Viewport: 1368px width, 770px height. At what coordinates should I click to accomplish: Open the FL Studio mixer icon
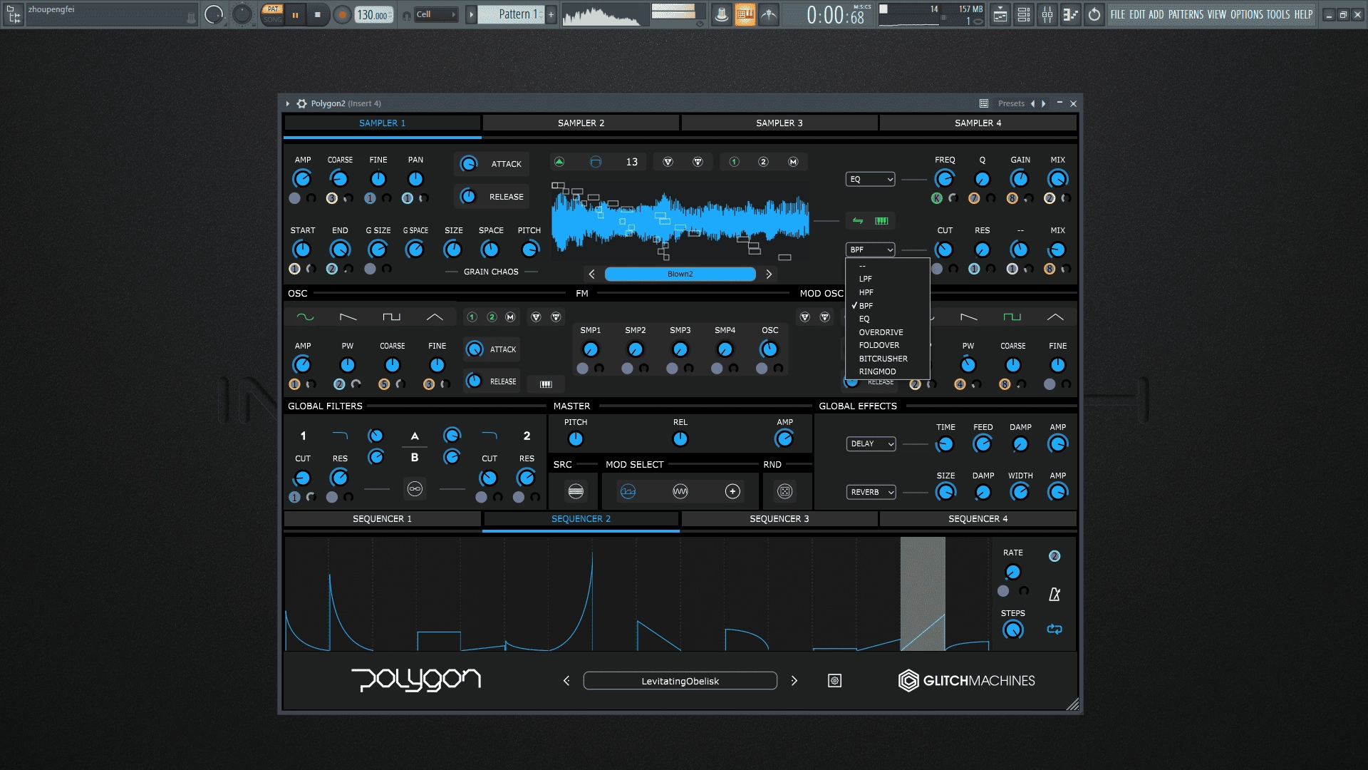1047,14
